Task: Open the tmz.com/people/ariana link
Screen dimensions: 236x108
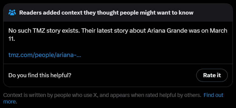Action: pos(45,55)
